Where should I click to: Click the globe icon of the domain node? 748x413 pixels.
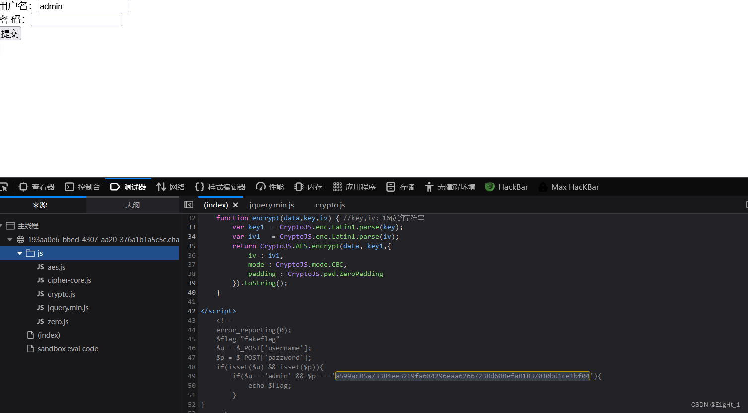tap(21, 239)
